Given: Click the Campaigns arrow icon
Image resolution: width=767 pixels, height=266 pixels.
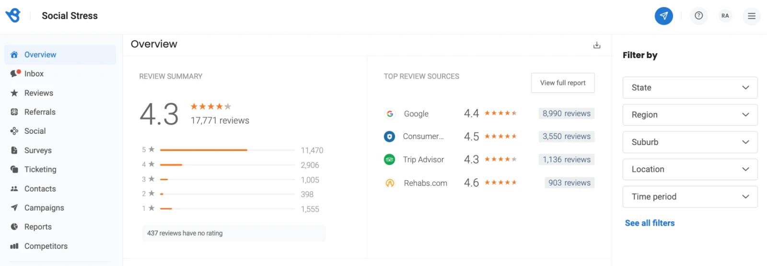Looking at the screenshot, I should [x=14, y=208].
